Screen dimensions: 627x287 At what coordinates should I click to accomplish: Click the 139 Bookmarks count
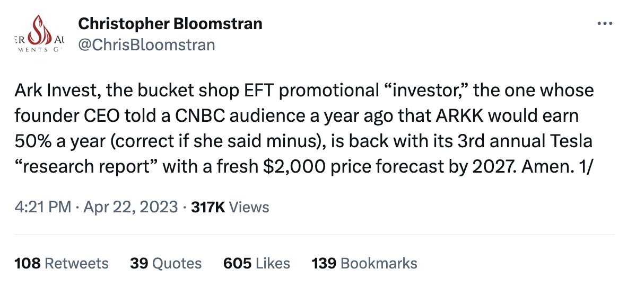tap(364, 263)
